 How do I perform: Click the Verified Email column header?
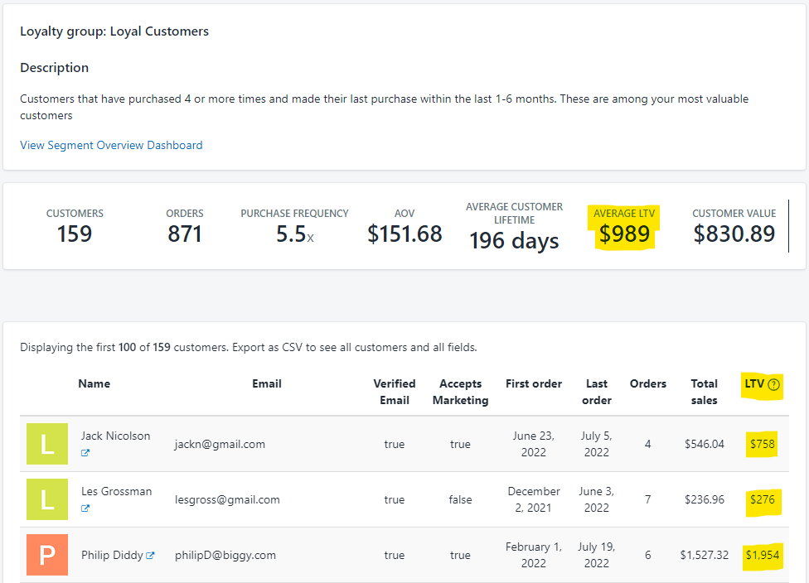395,392
